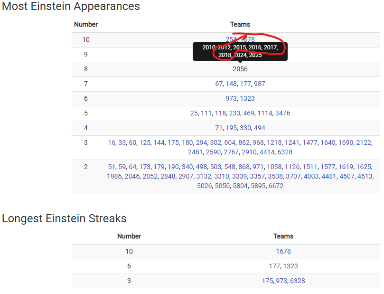Viewport: 384px width, 294px height.
Task: Click team 67 in the 7 appearances row
Action: tap(219, 84)
